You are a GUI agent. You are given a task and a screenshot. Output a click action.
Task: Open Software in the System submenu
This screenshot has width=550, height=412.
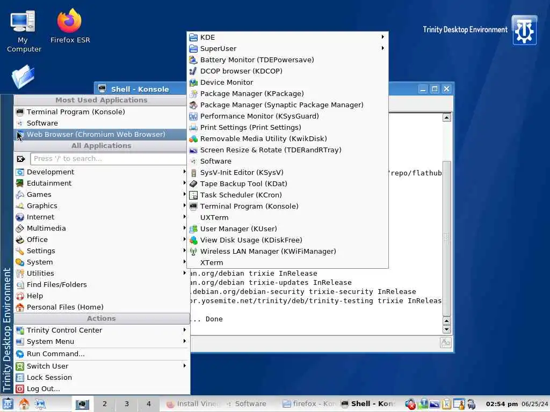[x=287, y=161]
